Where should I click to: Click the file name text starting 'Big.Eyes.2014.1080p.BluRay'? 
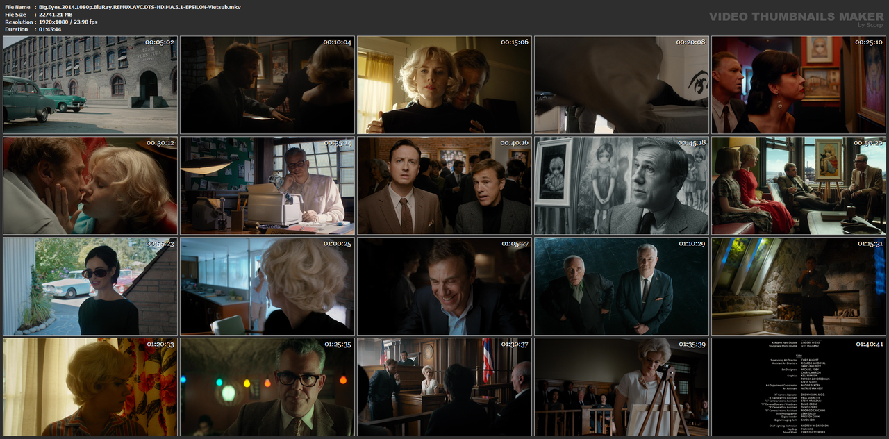140,6
